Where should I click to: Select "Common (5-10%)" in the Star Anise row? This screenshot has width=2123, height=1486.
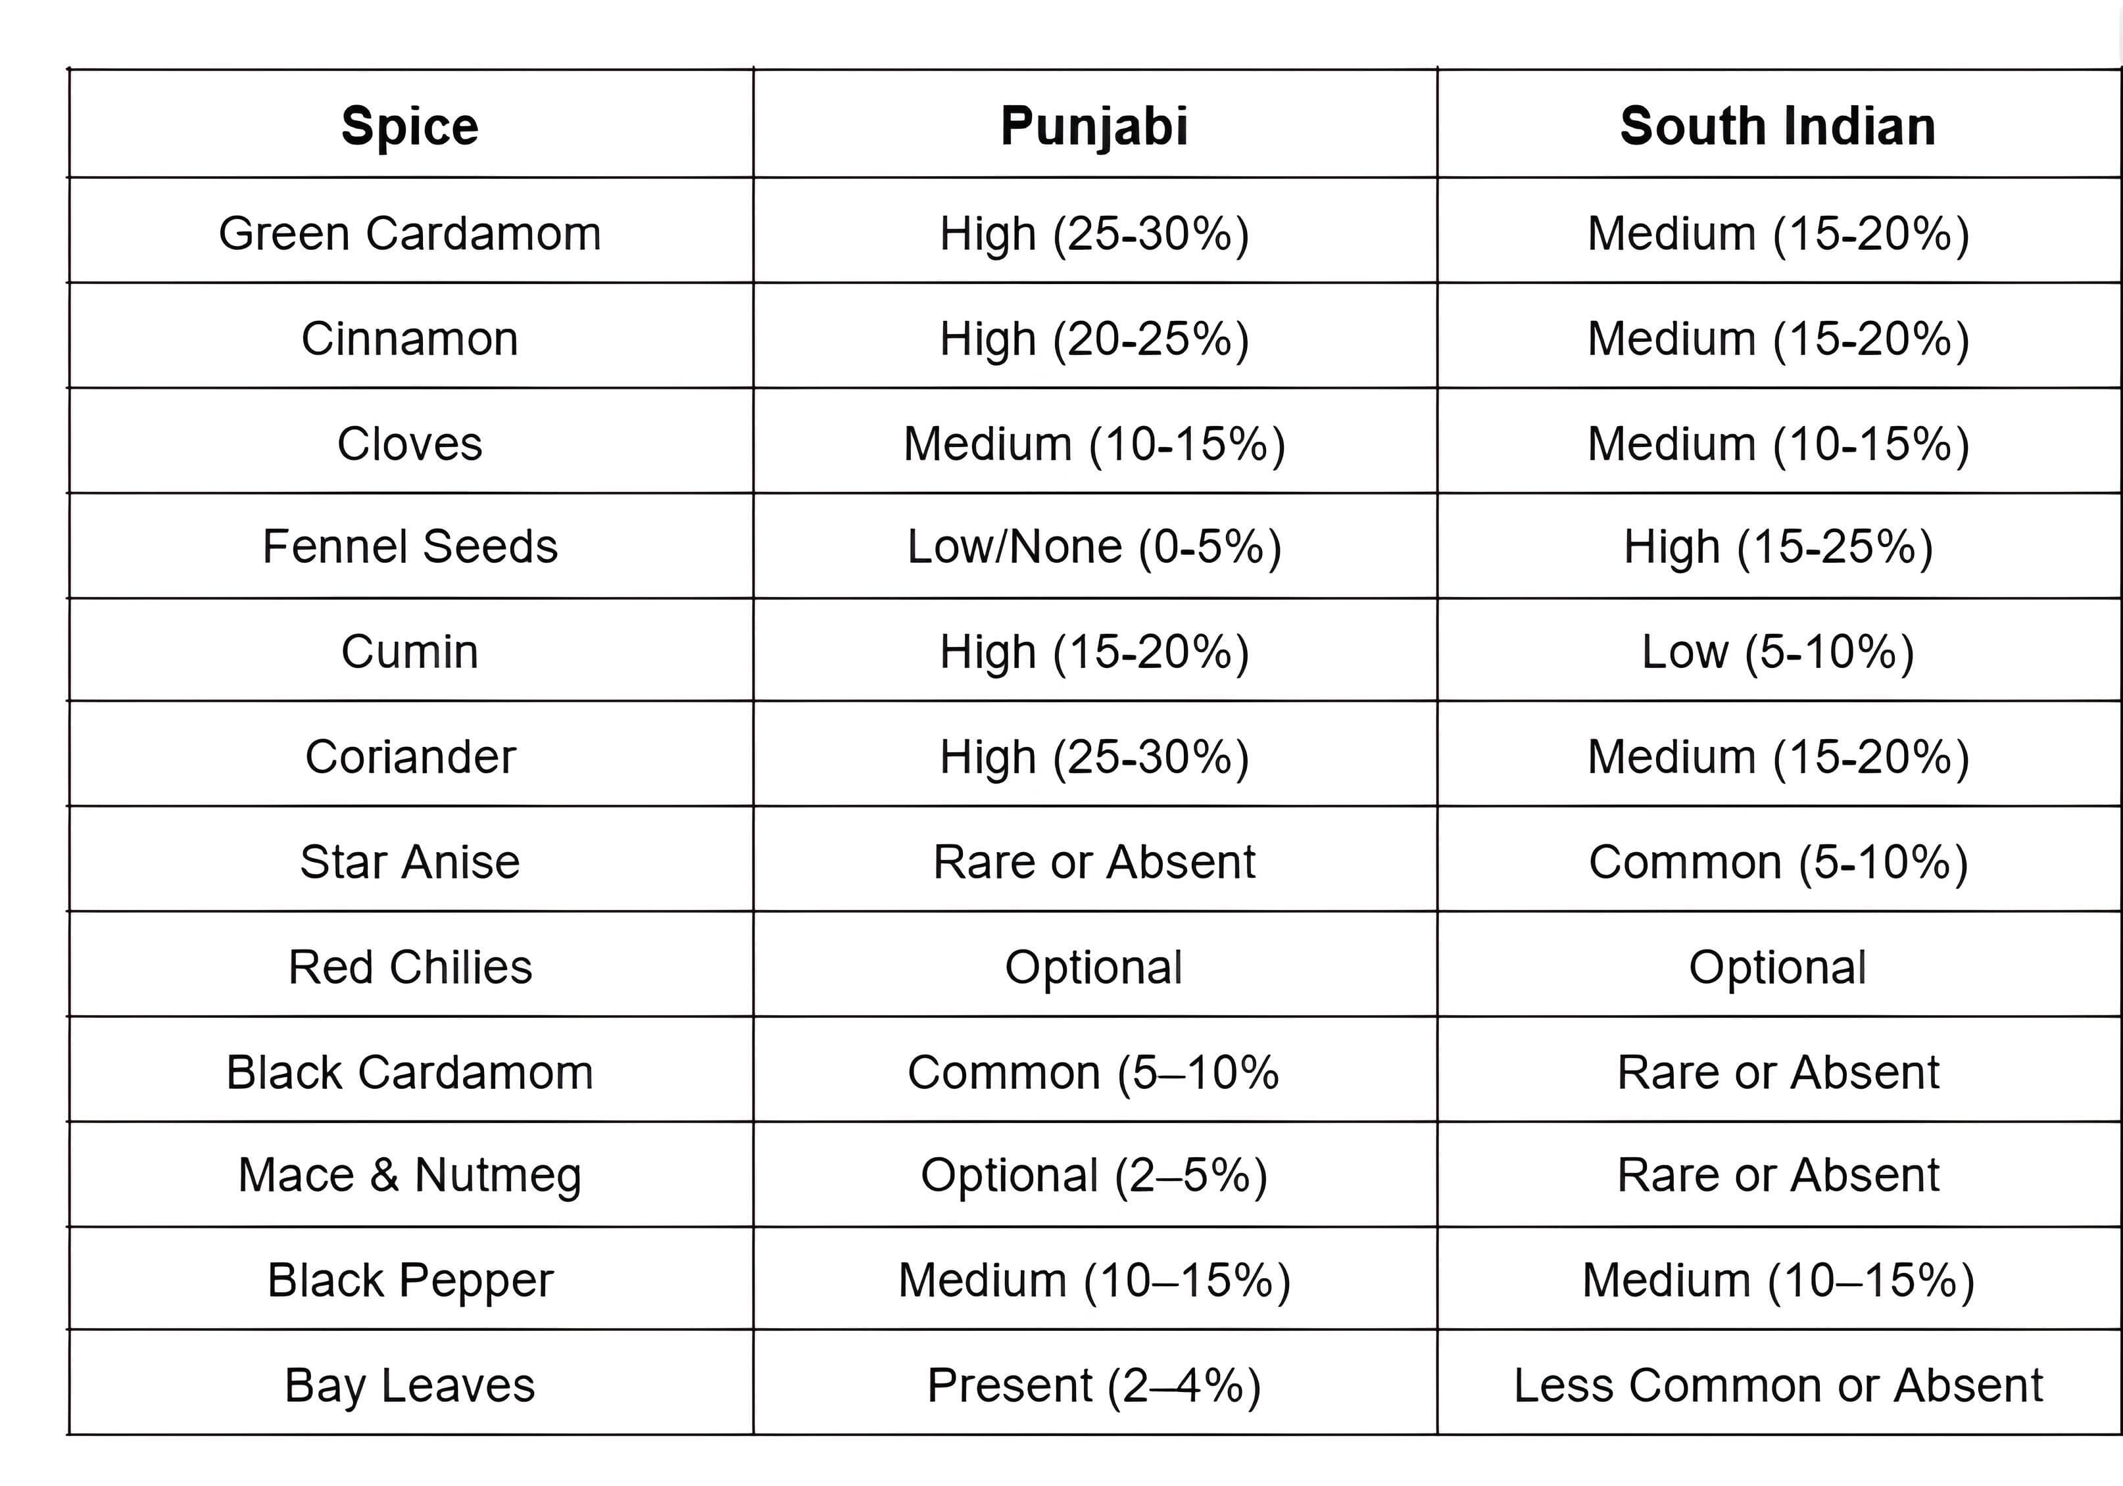(x=1777, y=862)
